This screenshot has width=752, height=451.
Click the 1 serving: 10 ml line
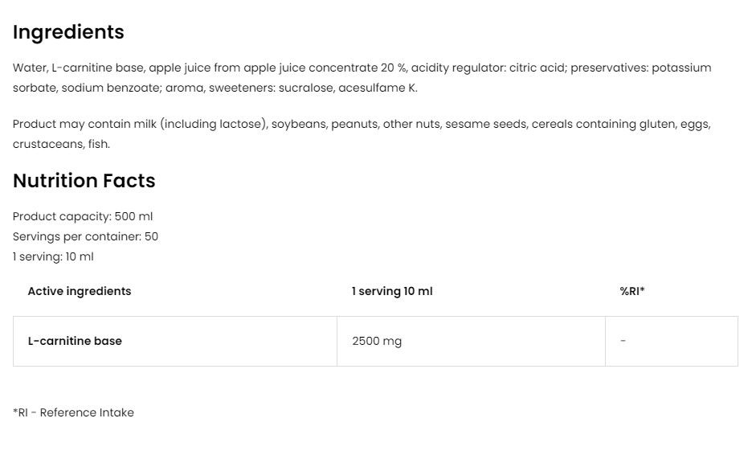pos(53,257)
